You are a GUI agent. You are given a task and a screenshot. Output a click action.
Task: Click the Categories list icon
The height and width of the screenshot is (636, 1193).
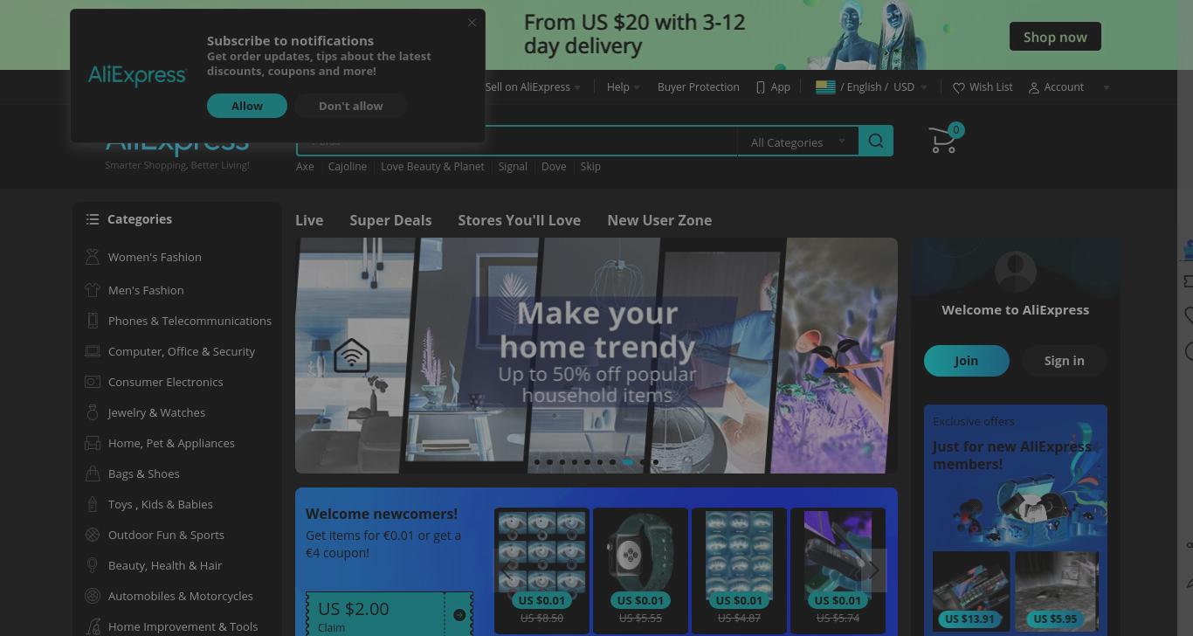pyautogui.click(x=93, y=219)
